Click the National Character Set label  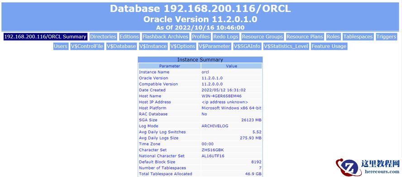162,156
